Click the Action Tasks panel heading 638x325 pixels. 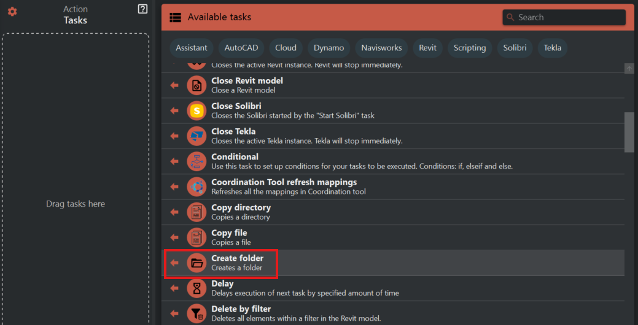[x=76, y=15]
